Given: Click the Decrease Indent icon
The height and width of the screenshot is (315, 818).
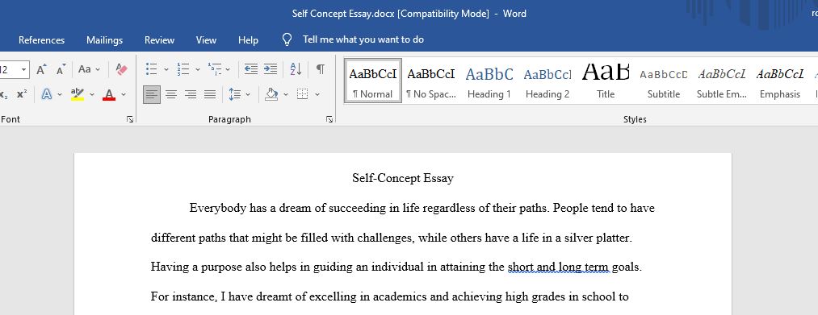Looking at the screenshot, I should tap(251, 68).
